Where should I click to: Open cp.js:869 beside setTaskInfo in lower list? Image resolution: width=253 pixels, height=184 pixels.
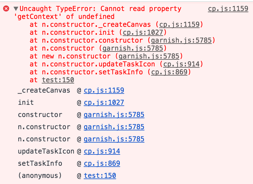[x=102, y=163]
